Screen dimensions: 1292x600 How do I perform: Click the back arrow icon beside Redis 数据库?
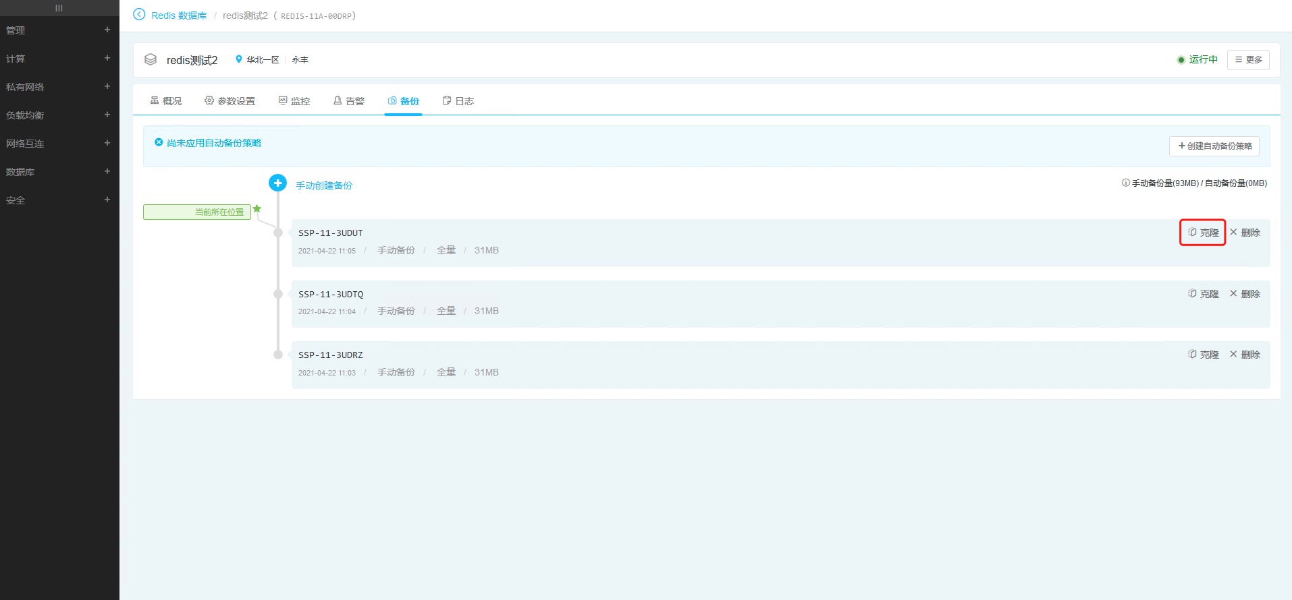[139, 14]
